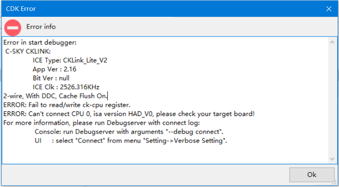Click the "ICE Clk : 2526.316KHz" line
Viewport: 339px width, 187px height.
66,87
